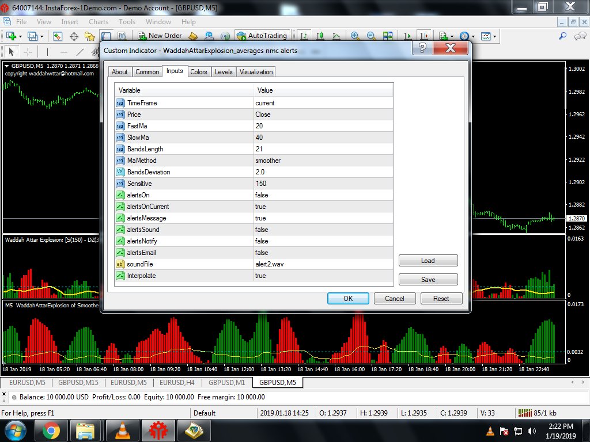Click the dialog help question button
Viewport: 590px width, 442px height.
(422, 48)
